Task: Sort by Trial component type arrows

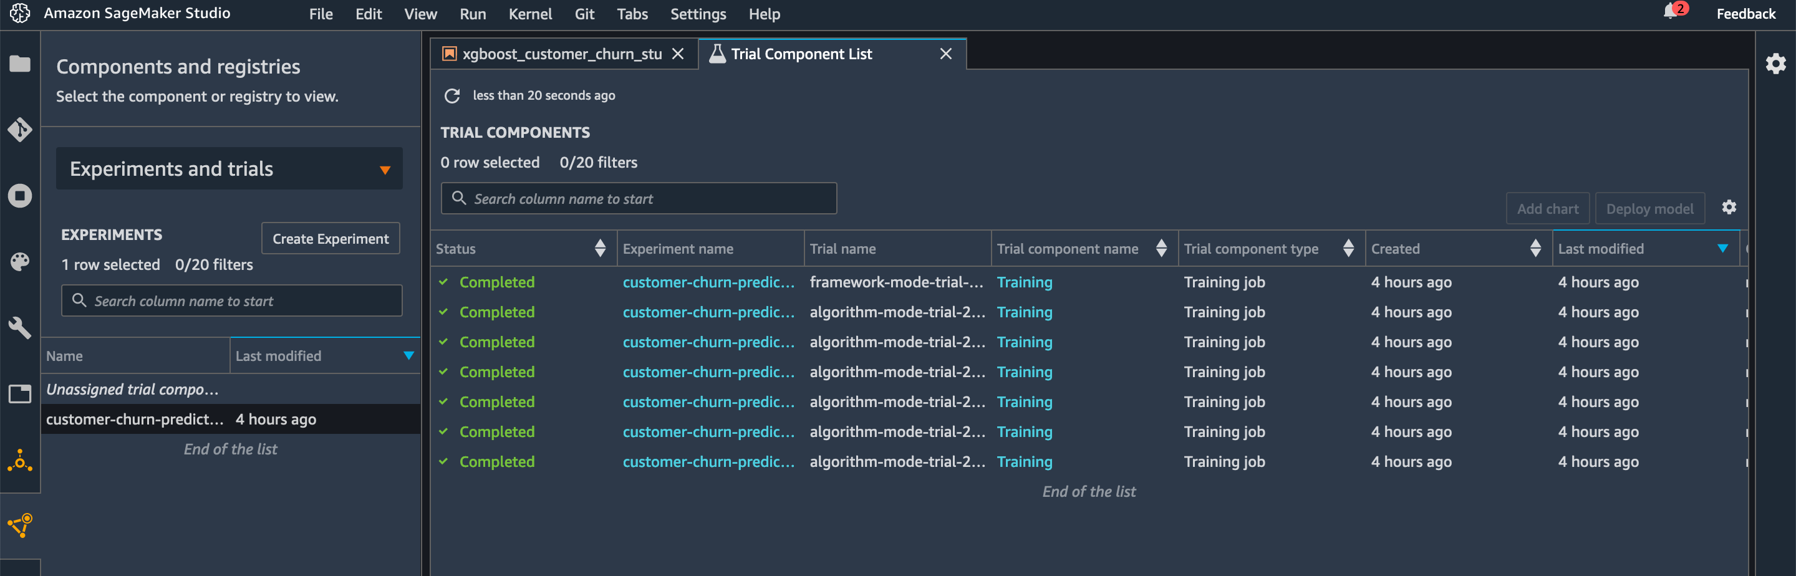Action: click(x=1348, y=248)
